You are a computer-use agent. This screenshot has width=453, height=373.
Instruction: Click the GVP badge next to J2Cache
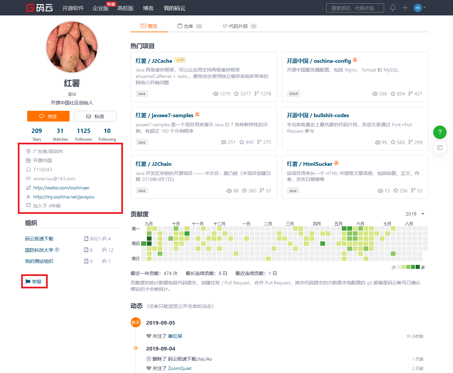coord(180,60)
